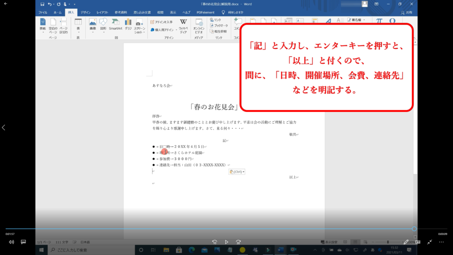Click the video progress bar handle
453x255 pixels.
(x=414, y=229)
